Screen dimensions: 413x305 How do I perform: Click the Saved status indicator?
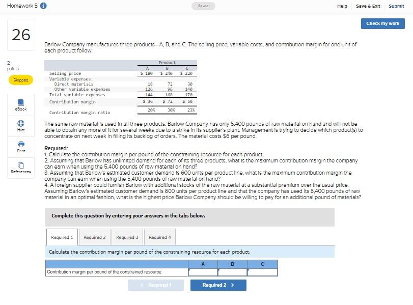click(x=203, y=6)
